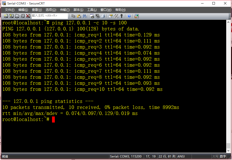Screen dimensions: 232x160
Task: Click the Quick Connect lightning icon
Action: (11, 16)
